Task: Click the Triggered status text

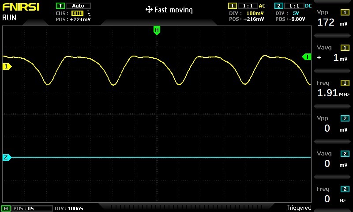Action: coord(299,208)
